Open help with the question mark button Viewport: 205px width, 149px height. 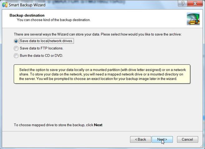pyautogui.click(x=183, y=3)
